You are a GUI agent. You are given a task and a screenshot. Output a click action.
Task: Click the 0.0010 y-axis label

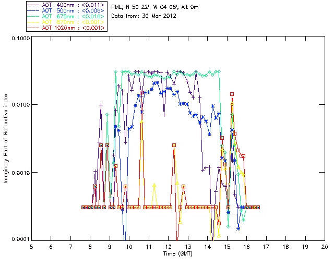coord(21,173)
